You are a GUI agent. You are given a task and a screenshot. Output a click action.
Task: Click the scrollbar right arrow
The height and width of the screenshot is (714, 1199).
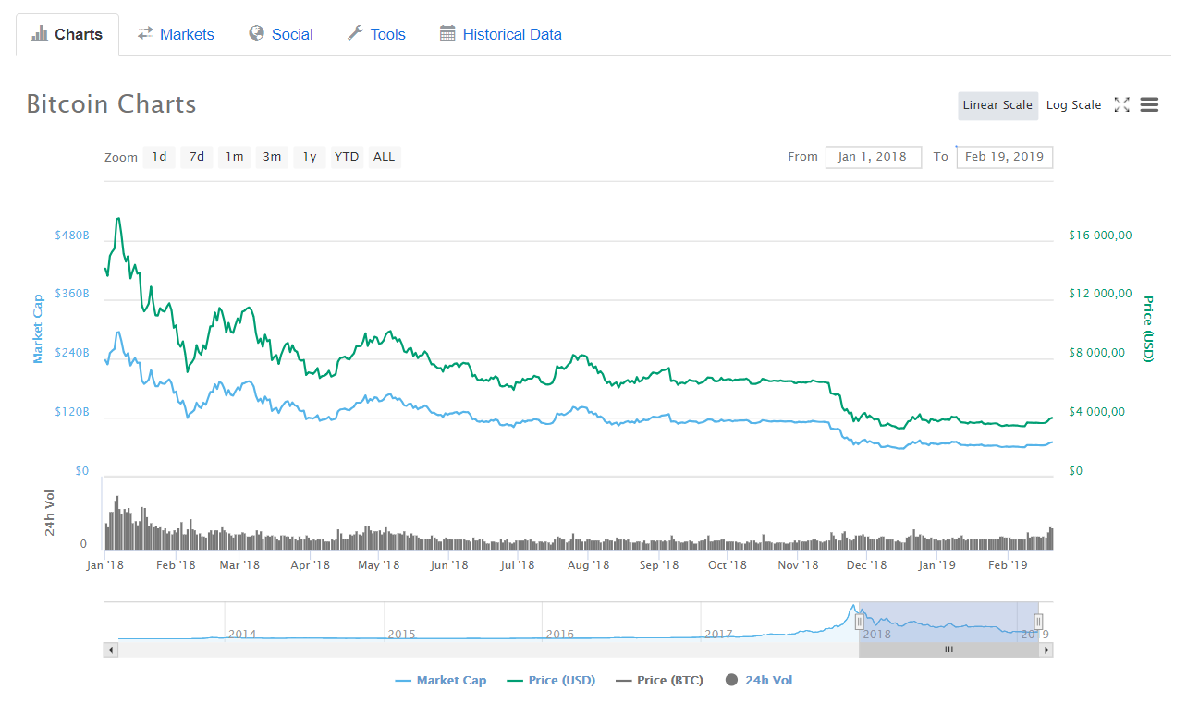[x=1046, y=650]
